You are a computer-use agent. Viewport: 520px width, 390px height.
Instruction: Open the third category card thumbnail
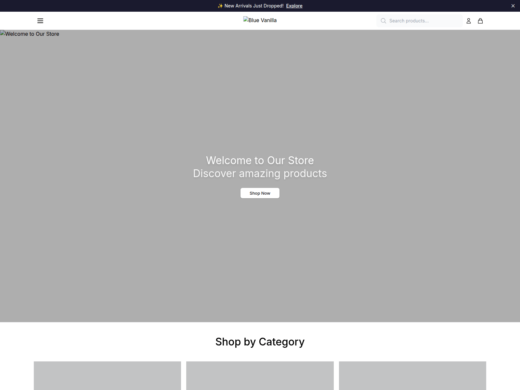(x=412, y=376)
